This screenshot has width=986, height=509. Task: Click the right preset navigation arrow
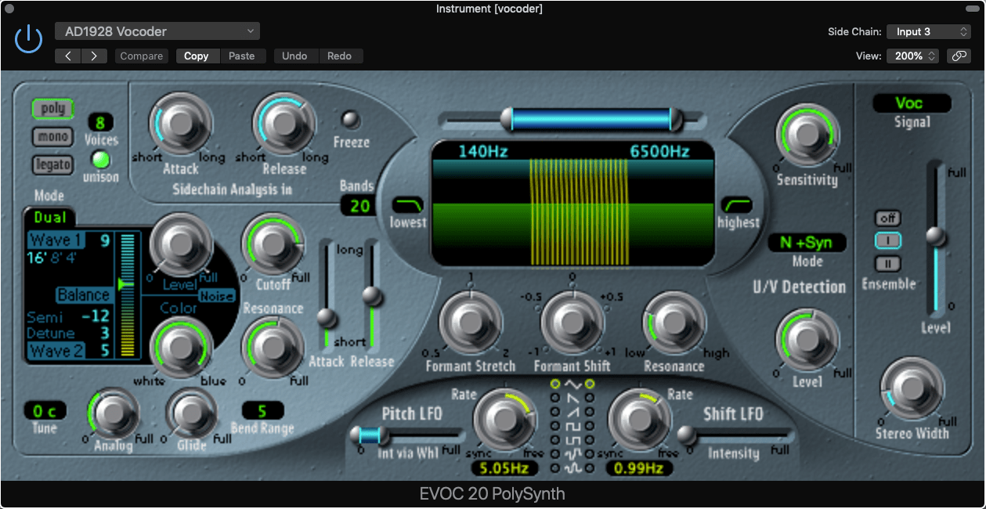(x=92, y=56)
